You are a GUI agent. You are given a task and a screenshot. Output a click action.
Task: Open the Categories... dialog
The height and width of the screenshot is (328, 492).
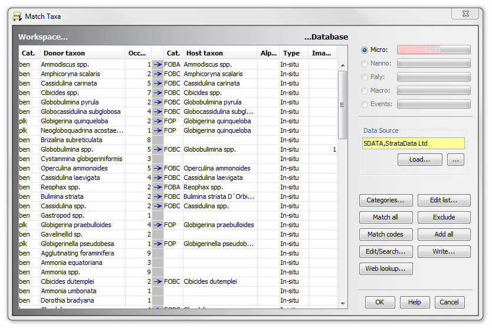pyautogui.click(x=386, y=200)
